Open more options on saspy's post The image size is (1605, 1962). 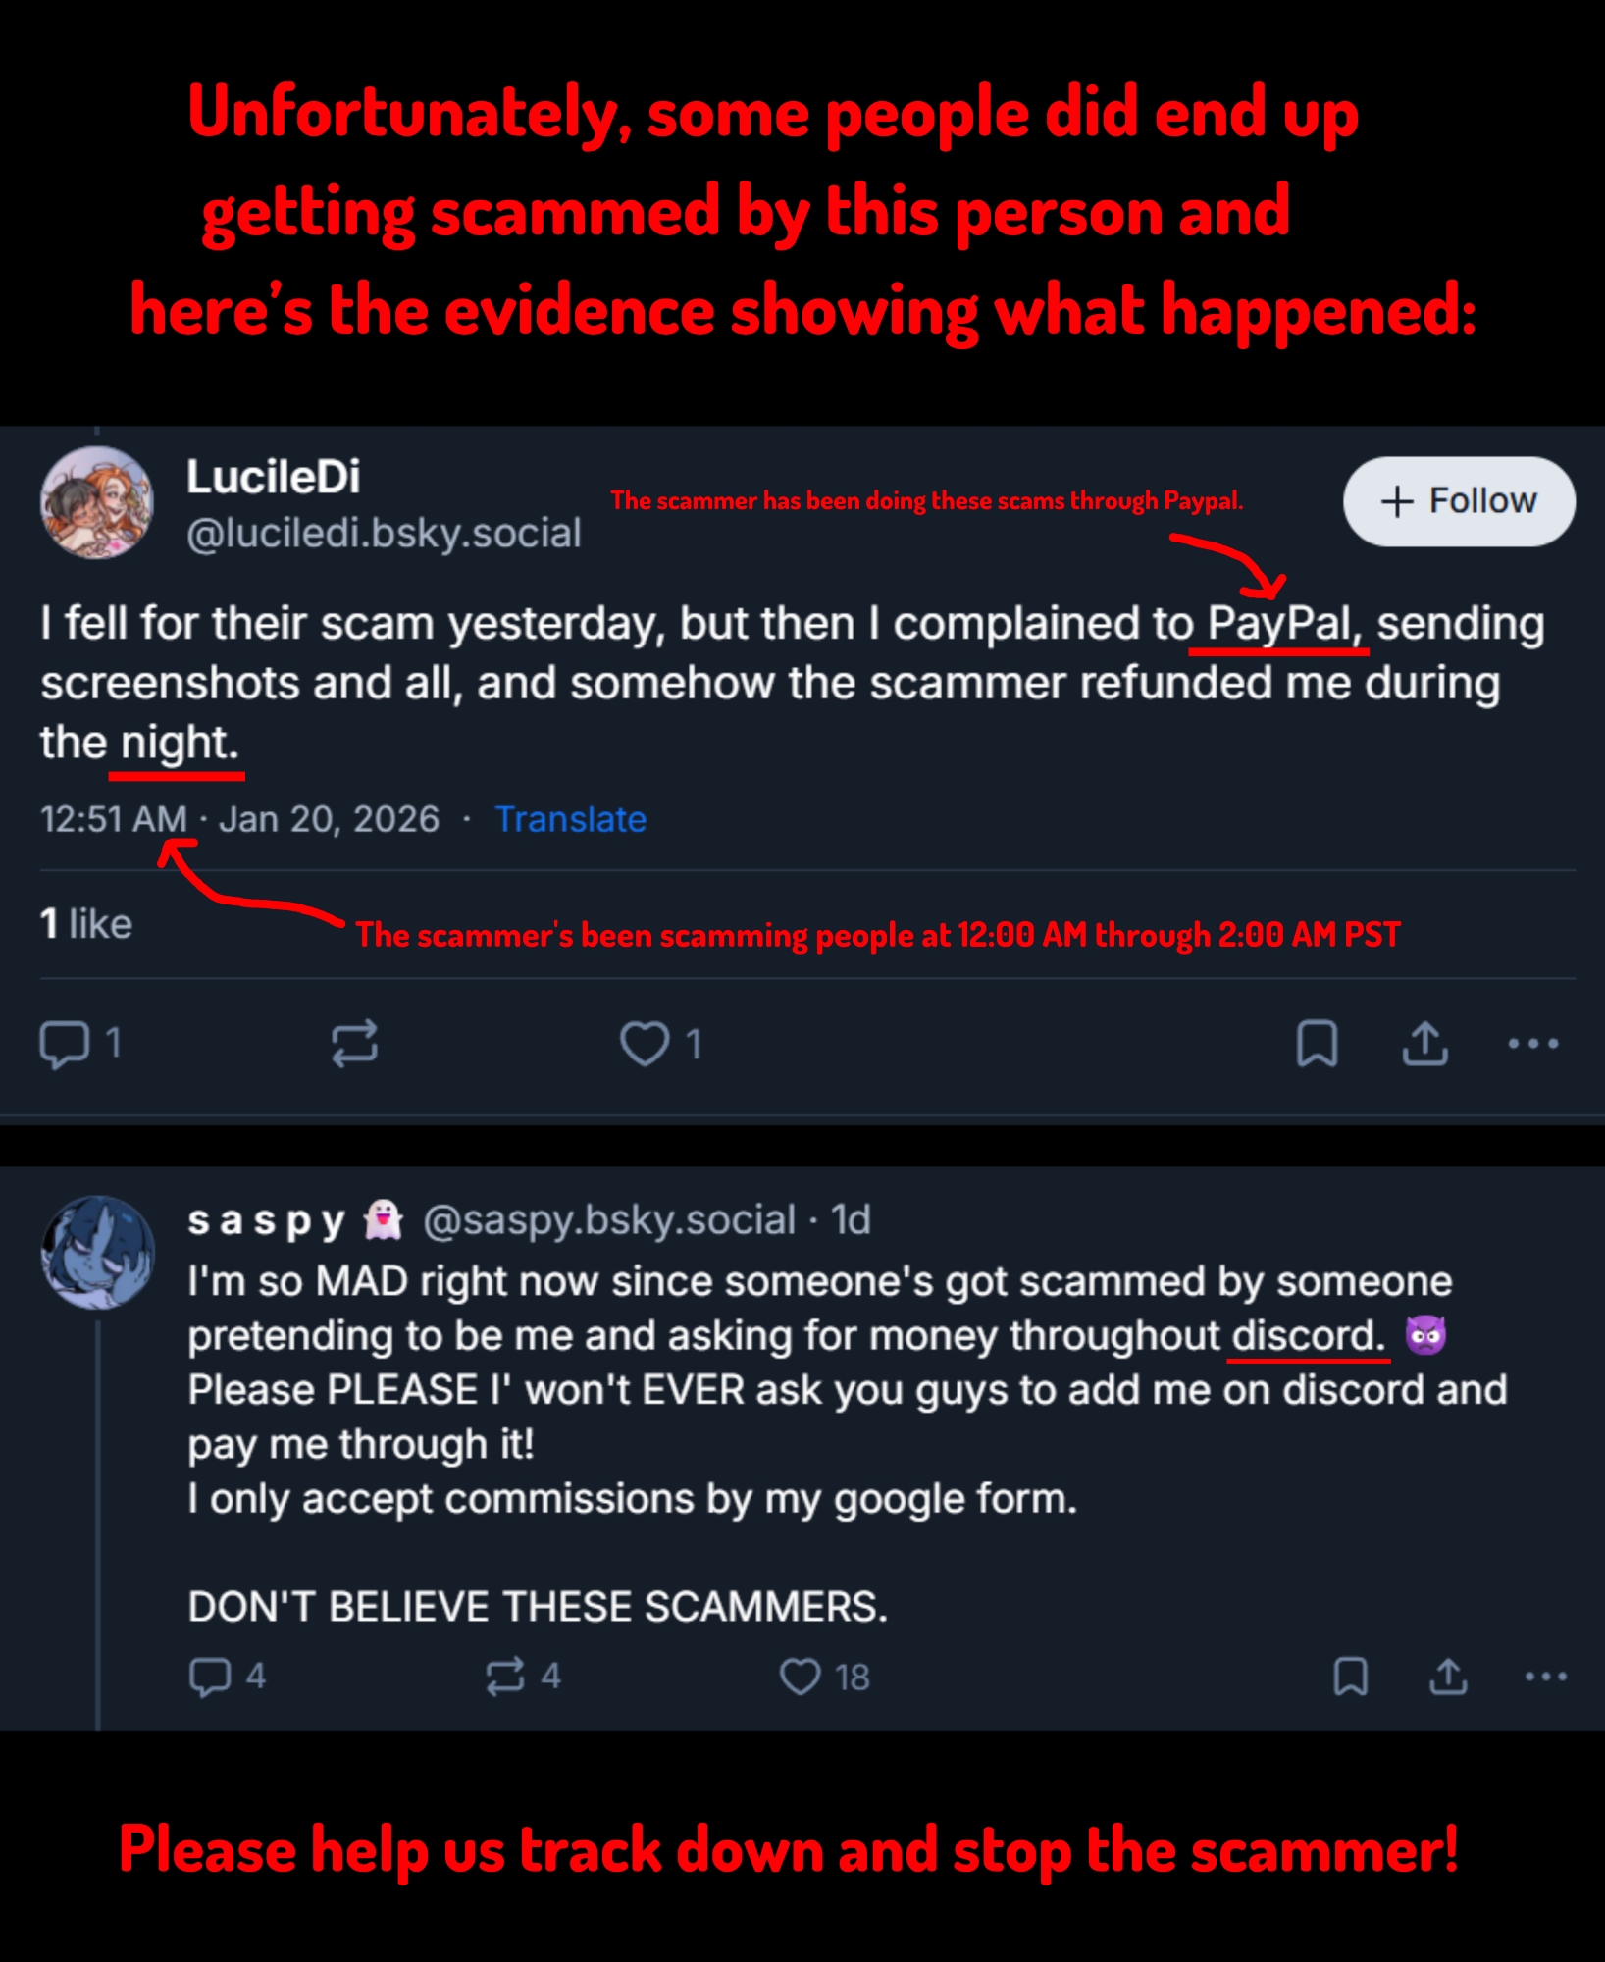coord(1545,1677)
